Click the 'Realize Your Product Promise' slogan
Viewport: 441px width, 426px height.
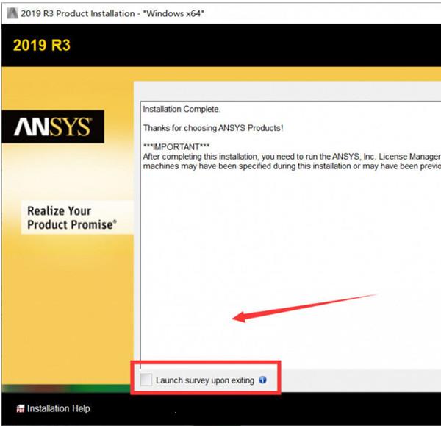coord(72,218)
